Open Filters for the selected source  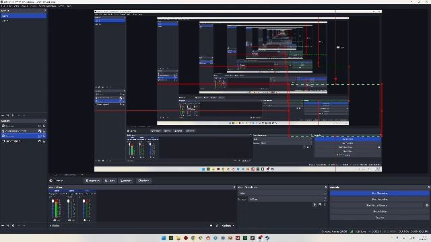110,181
